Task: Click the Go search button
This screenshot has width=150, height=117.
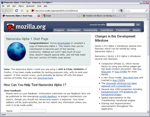Action: (138, 25)
